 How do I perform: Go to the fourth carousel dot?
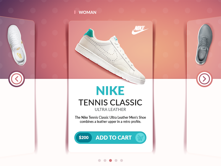116,160
